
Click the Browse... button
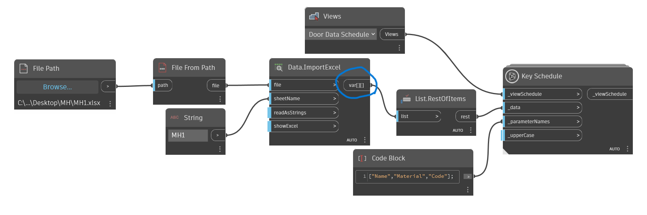[57, 87]
